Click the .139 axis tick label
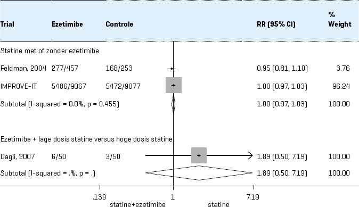 pos(99,197)
